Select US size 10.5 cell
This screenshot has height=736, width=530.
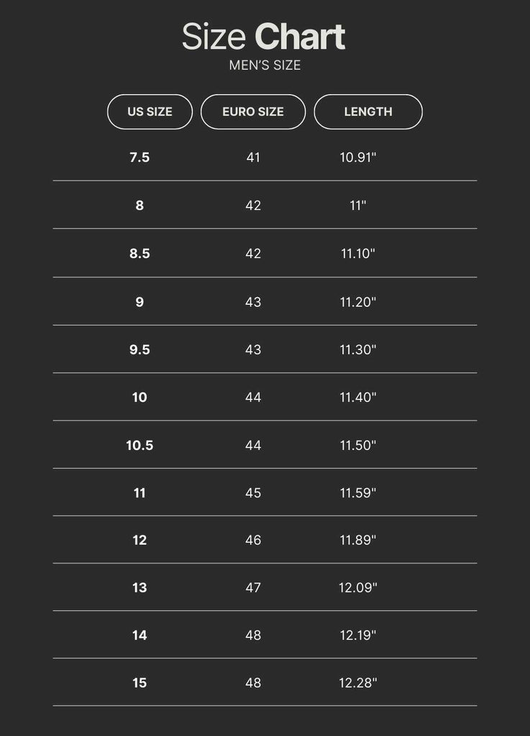pos(140,445)
